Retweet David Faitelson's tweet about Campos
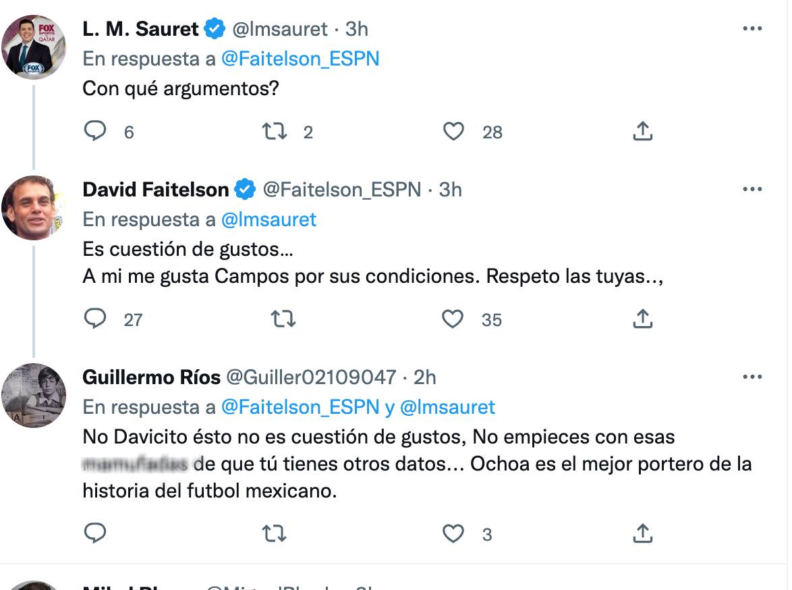 pos(283,319)
